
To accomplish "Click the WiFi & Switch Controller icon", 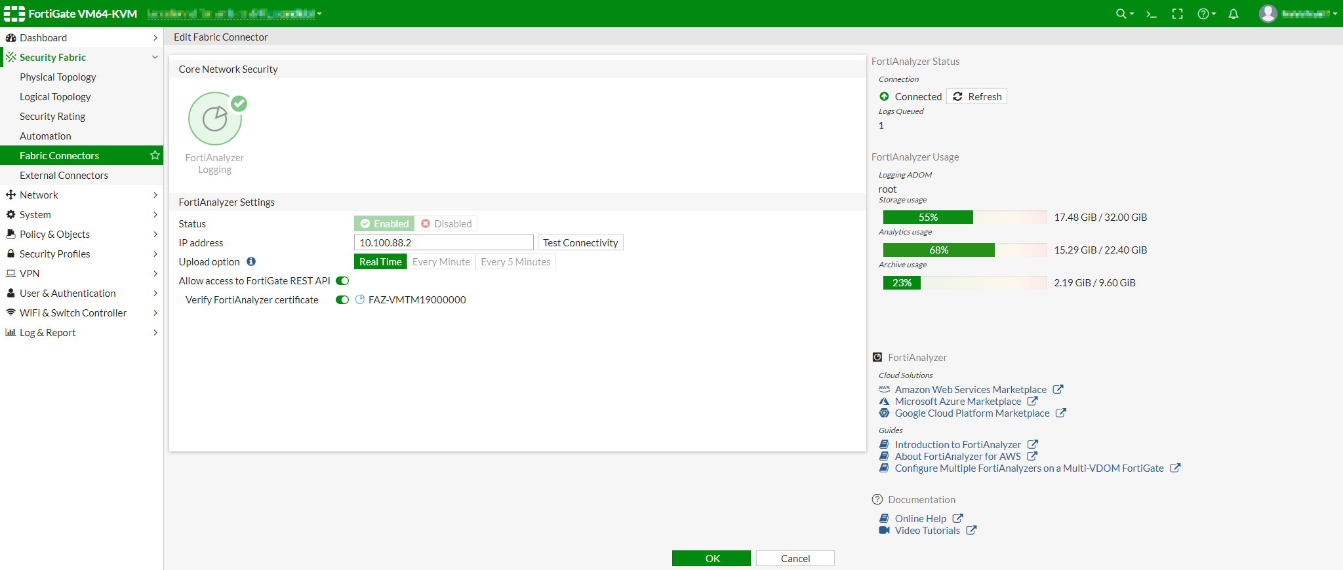I will pyautogui.click(x=10, y=313).
